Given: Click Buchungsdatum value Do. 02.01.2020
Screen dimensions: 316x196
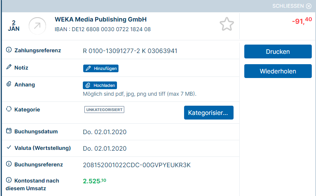Looking at the screenshot, I should coord(105,132).
